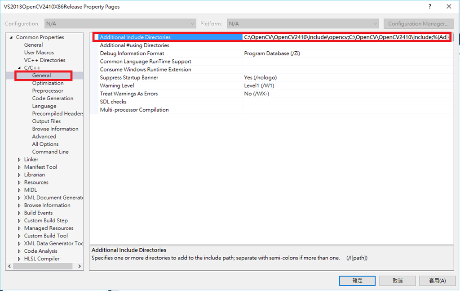Select All Options tree item
The width and height of the screenshot is (460, 291).
[45, 144]
